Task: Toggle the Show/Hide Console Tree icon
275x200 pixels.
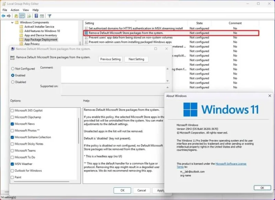Action: tap(22, 16)
